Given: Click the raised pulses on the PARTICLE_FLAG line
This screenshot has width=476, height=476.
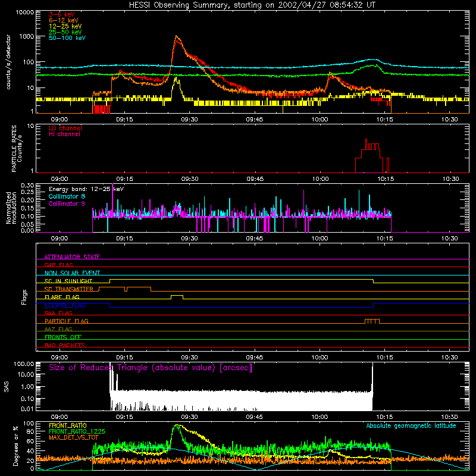Looking at the screenshot, I should click(x=372, y=321).
